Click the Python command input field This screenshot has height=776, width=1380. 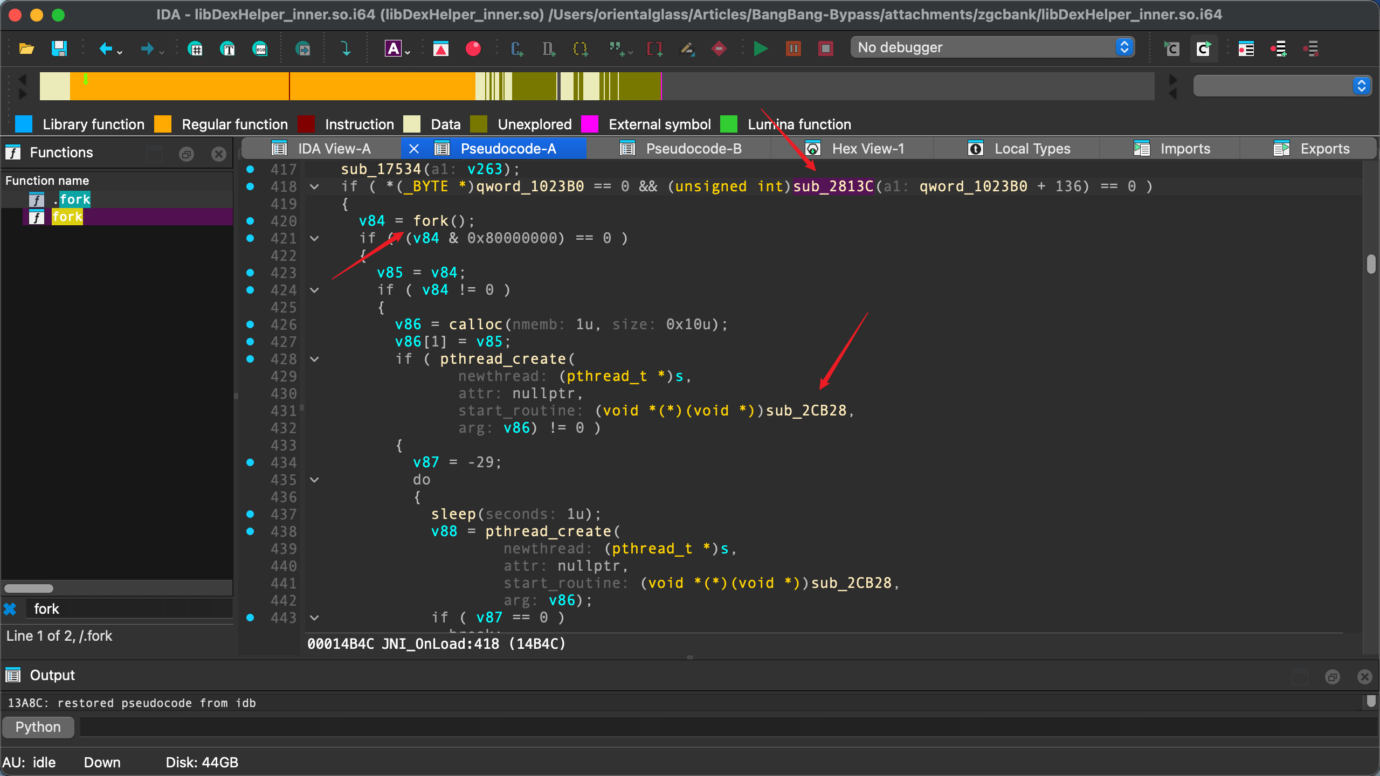728,727
